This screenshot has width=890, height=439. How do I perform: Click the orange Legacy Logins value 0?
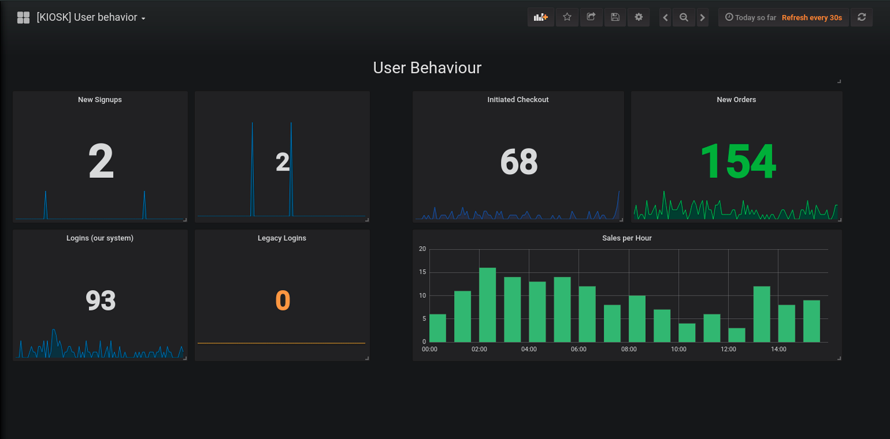coord(283,300)
